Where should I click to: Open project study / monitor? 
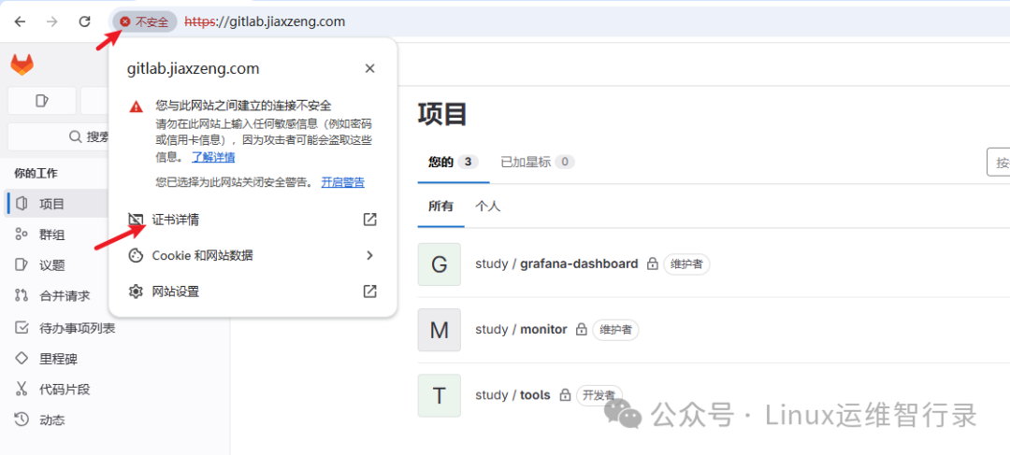pyautogui.click(x=521, y=330)
